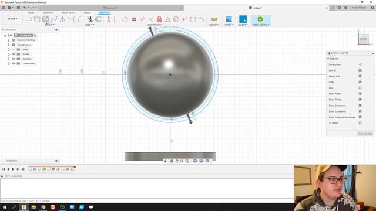Viewport: 376px width, 211px height.
Task: Switch to the Tools tab
Action: [87, 13]
